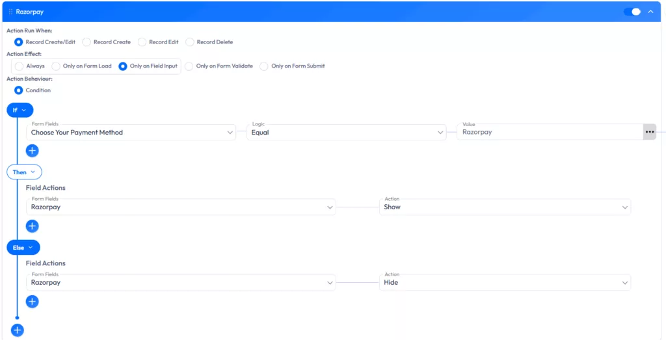Click the Then block button
Image resolution: width=666 pixels, height=340 pixels.
(x=24, y=172)
